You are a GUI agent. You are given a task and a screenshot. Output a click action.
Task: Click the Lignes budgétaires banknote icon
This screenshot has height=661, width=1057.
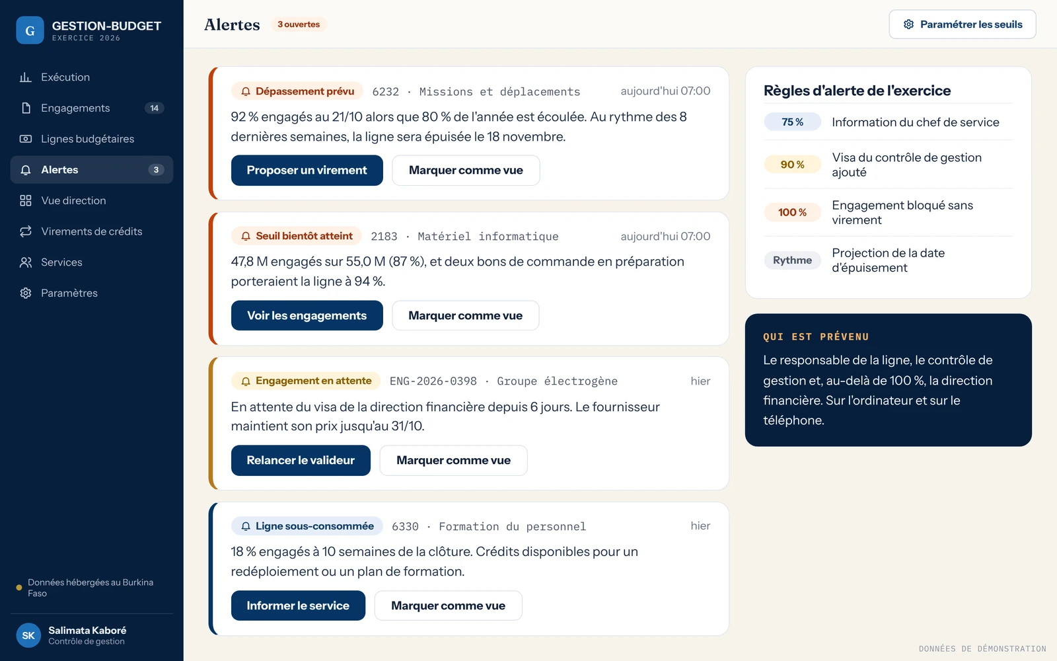point(26,139)
